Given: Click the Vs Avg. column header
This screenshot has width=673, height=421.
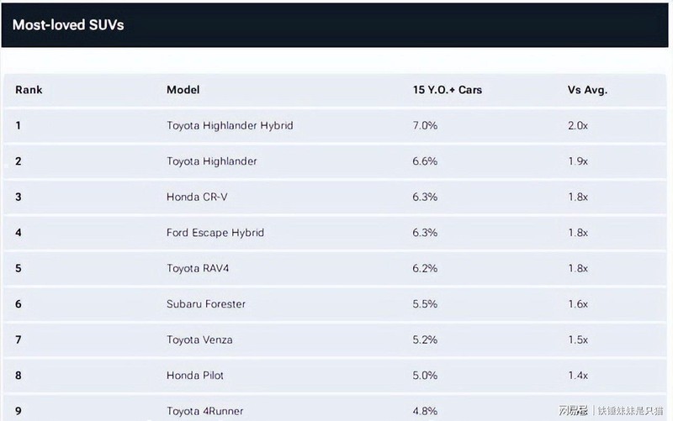Looking at the screenshot, I should [587, 90].
